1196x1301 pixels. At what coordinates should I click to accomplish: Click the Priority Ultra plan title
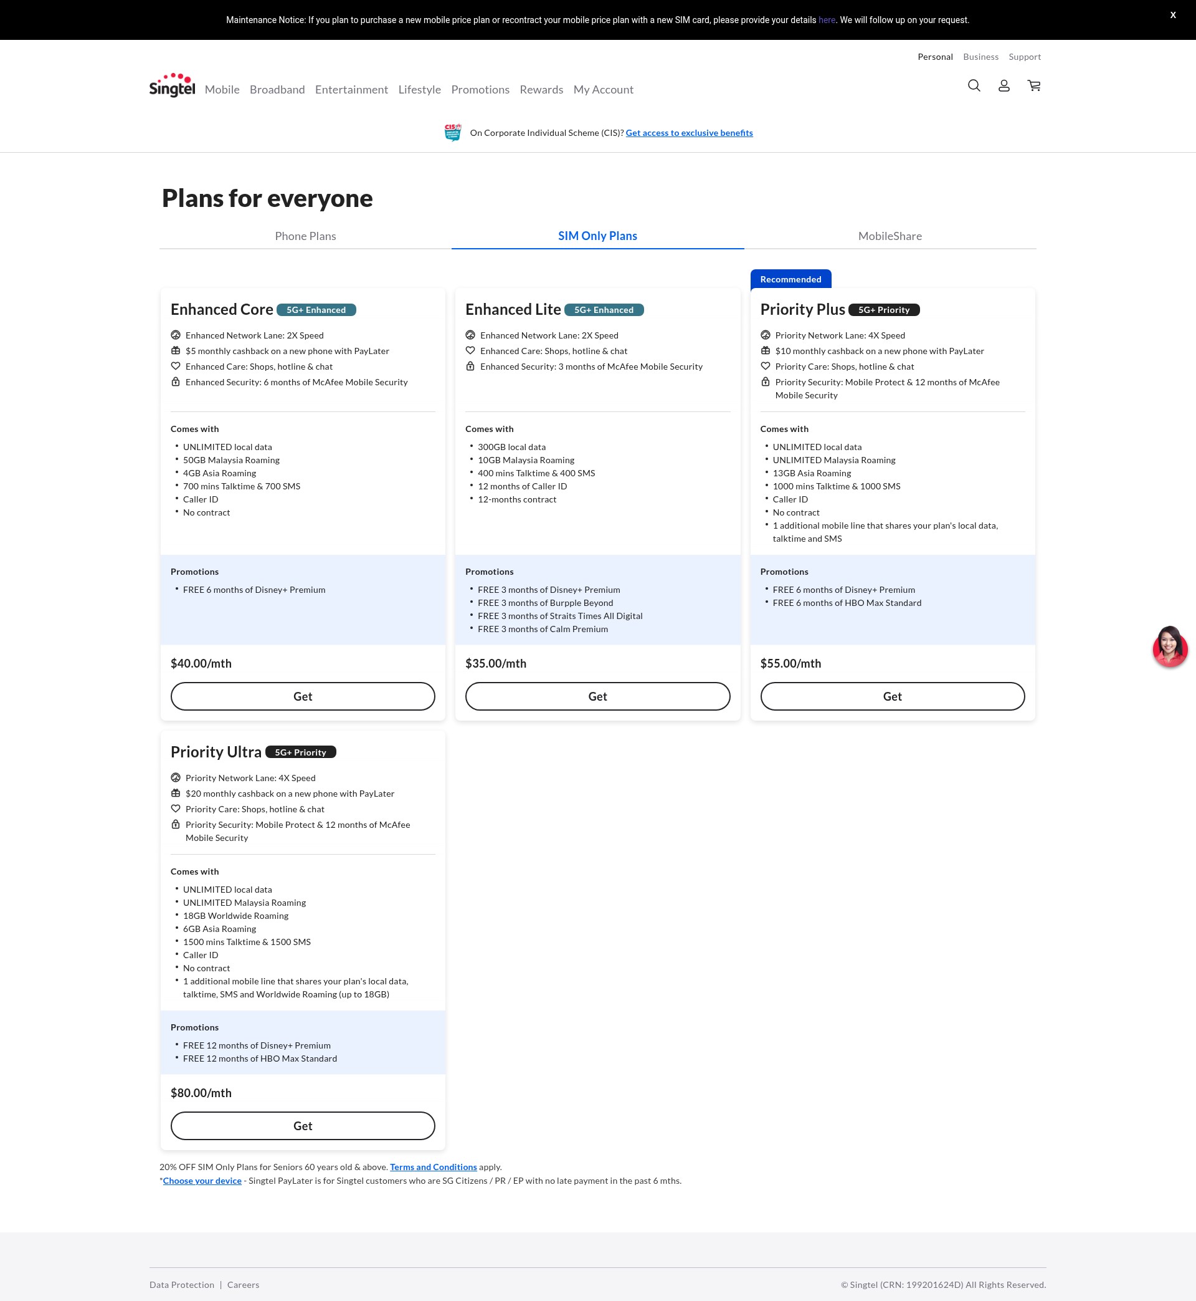(x=216, y=752)
